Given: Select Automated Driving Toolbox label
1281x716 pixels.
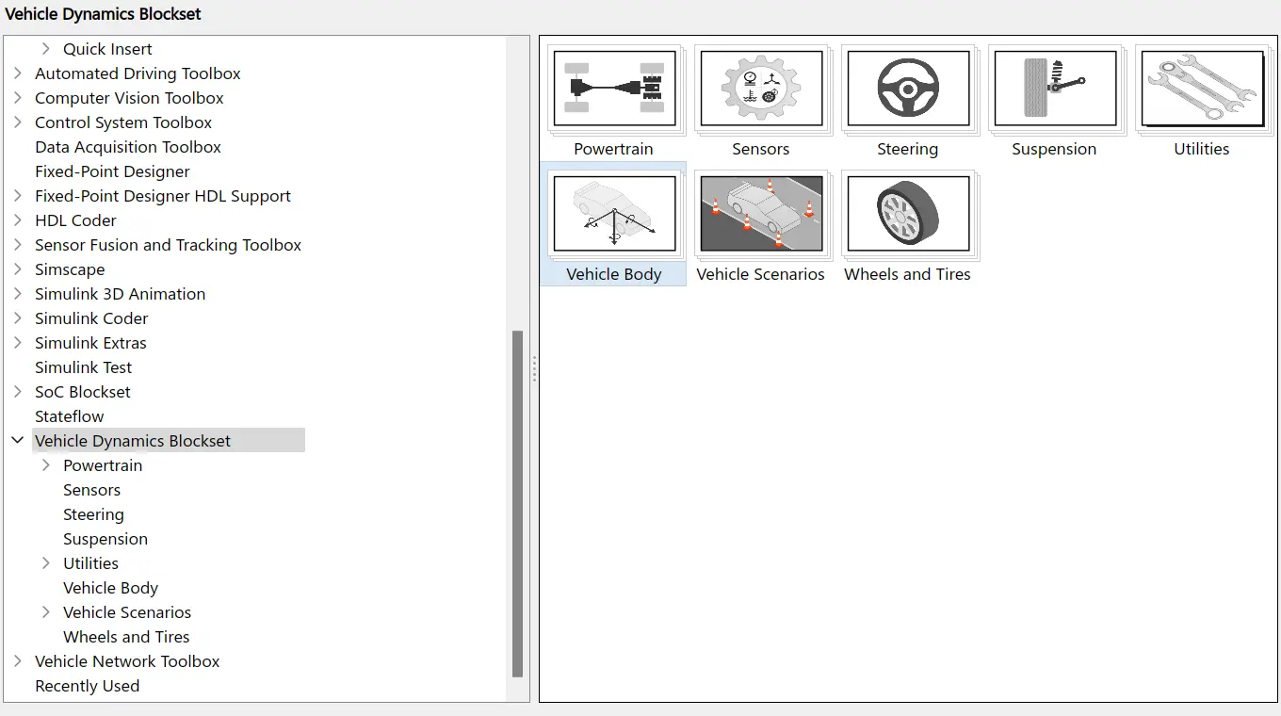Looking at the screenshot, I should 138,73.
